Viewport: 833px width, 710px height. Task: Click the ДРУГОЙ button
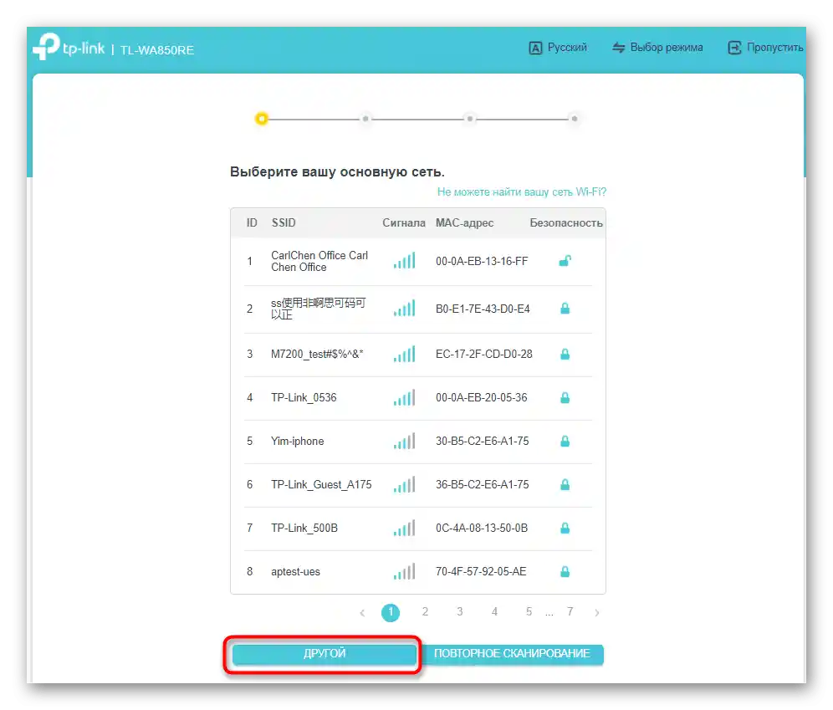click(x=324, y=654)
